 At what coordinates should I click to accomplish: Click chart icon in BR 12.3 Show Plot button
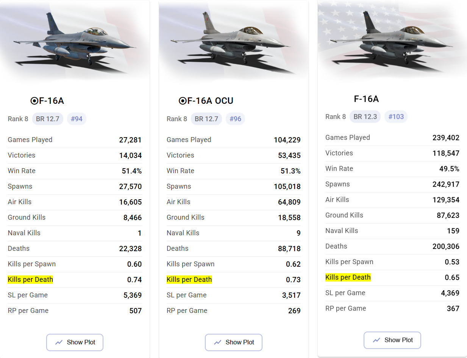point(376,340)
